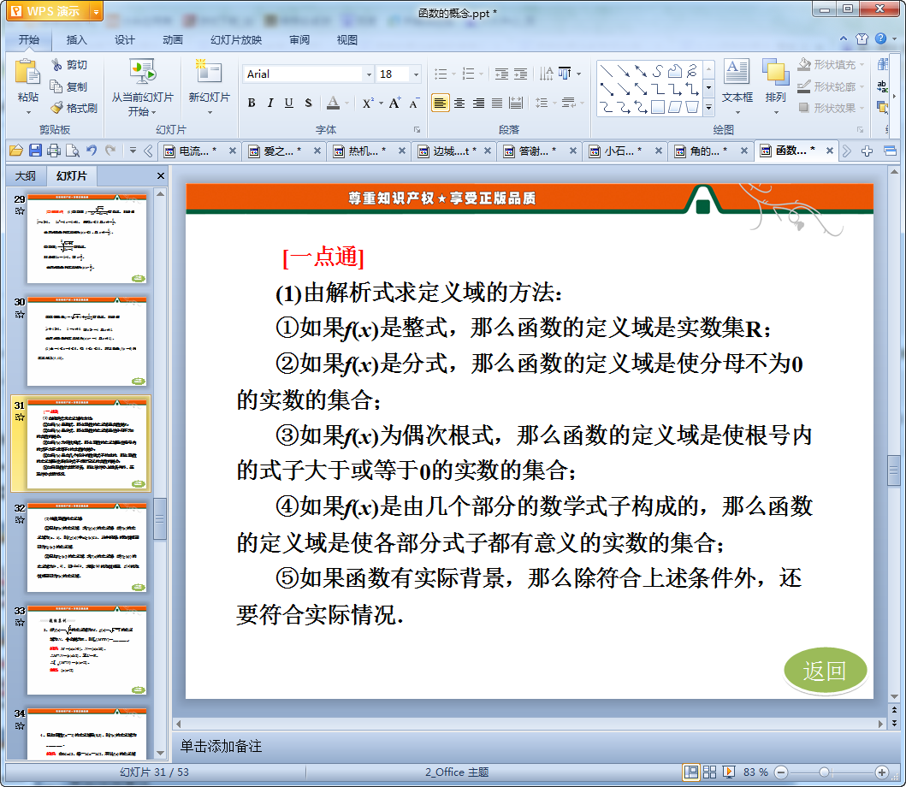Open the numbering list dropdown arrow

click(x=481, y=74)
